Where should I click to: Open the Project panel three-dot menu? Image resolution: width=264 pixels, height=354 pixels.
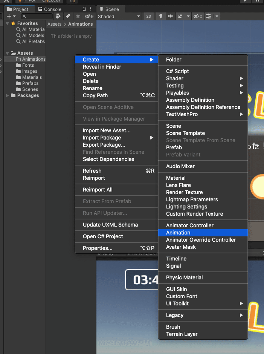[91, 9]
